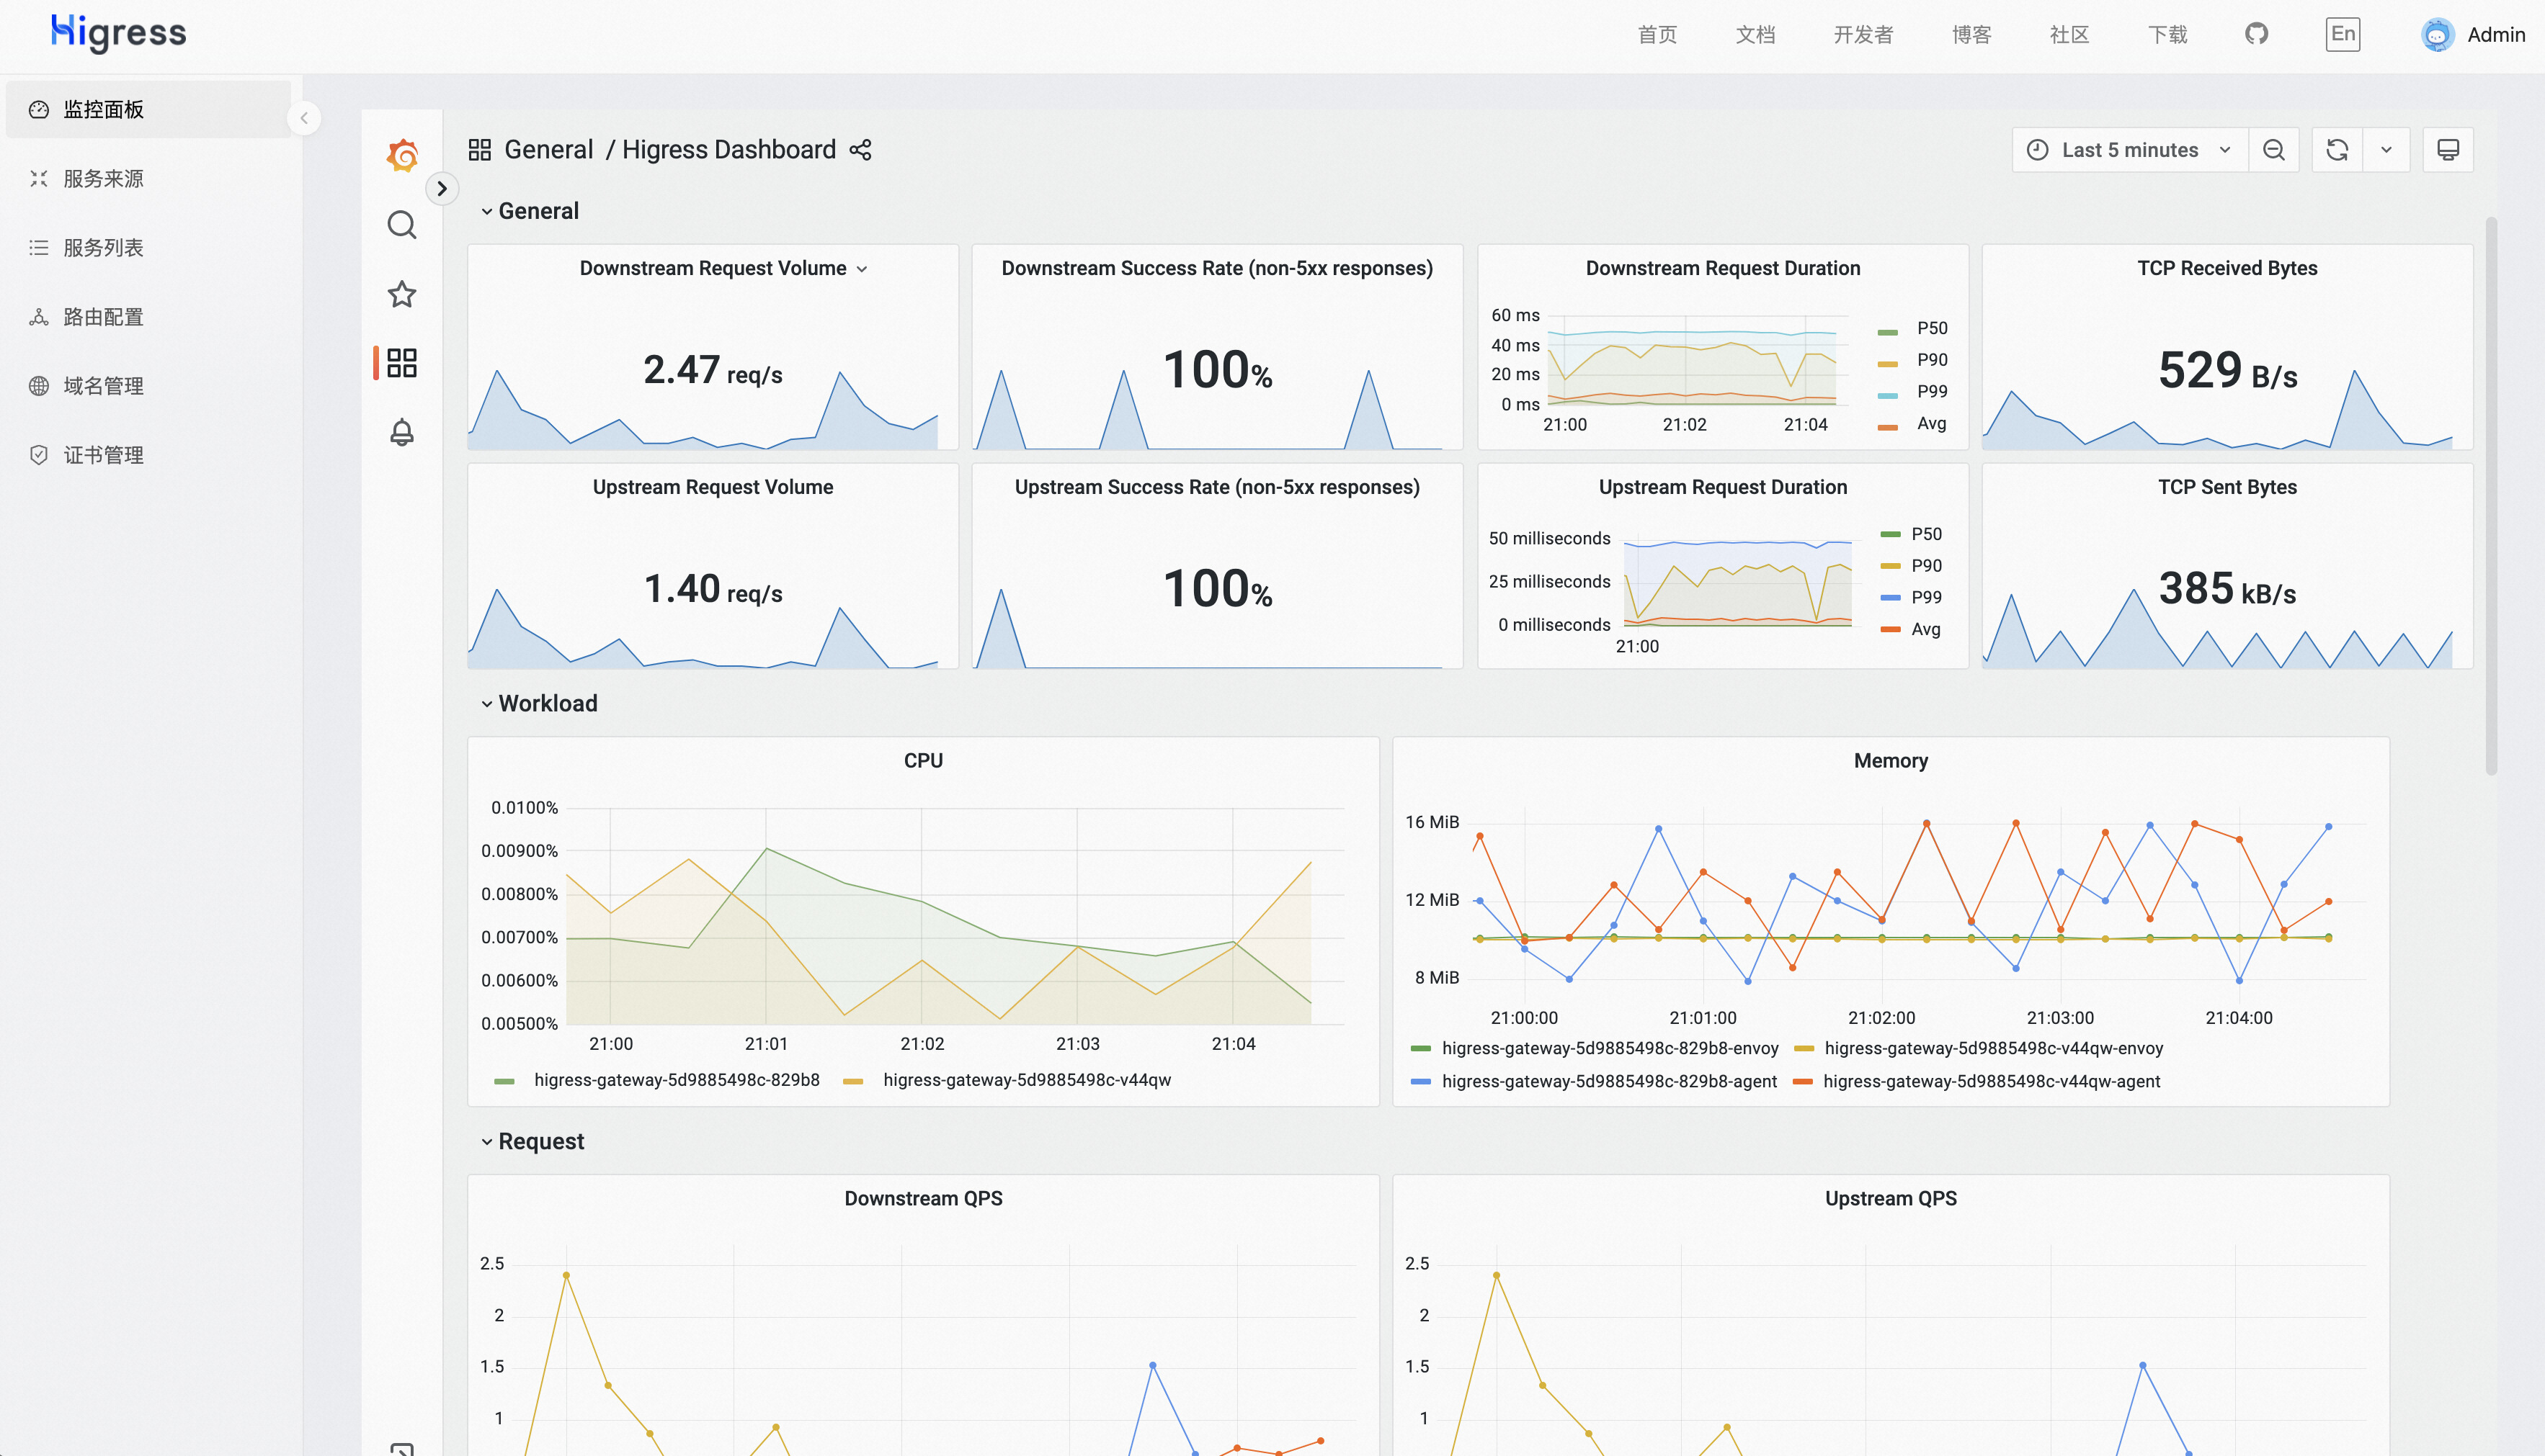Viewport: 2545px width, 1456px height.
Task: Open the GitHub link icon
Action: click(x=2256, y=34)
